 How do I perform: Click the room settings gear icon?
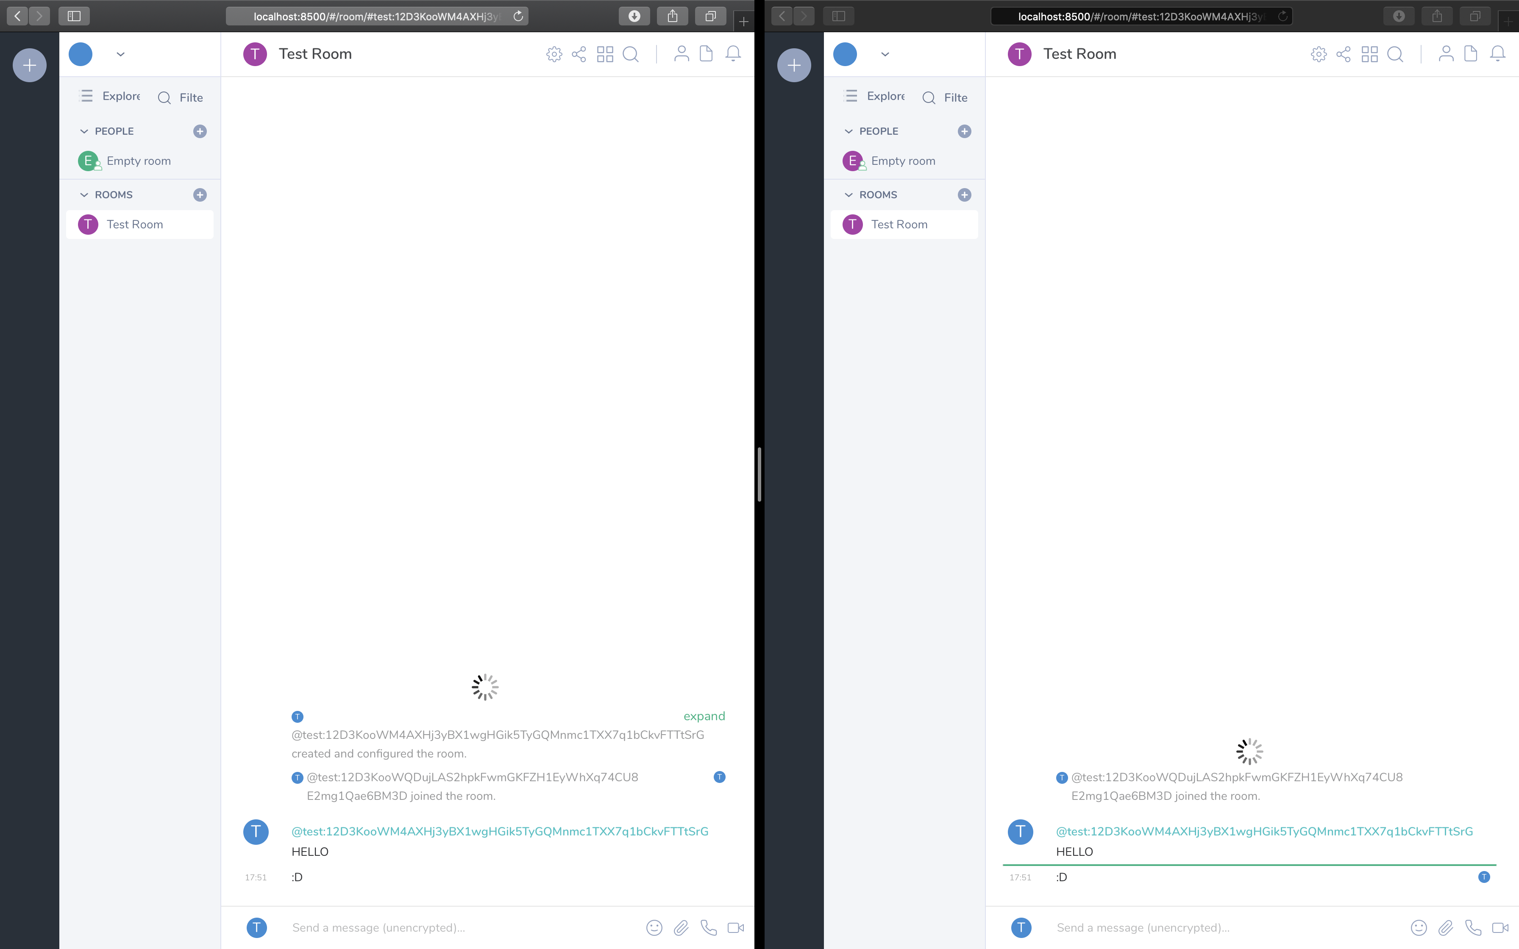click(554, 53)
